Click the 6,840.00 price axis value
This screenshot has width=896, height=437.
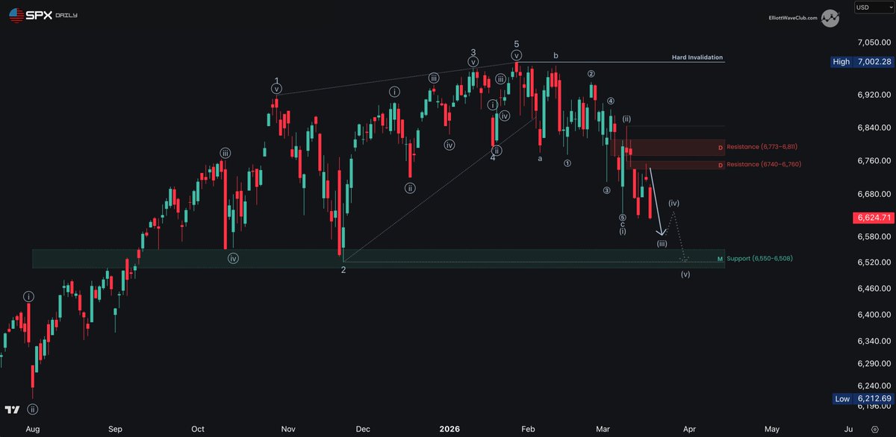pyautogui.click(x=874, y=128)
